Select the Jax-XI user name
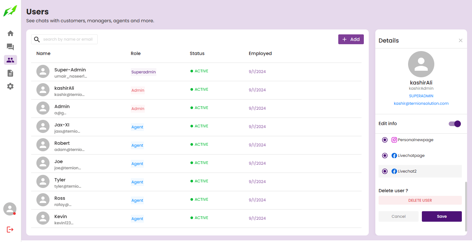This screenshot has height=242, width=472. 62,125
